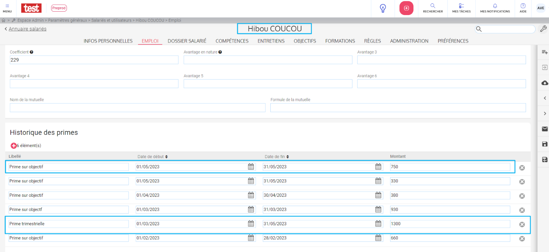Sort by Date de début

coord(152,157)
